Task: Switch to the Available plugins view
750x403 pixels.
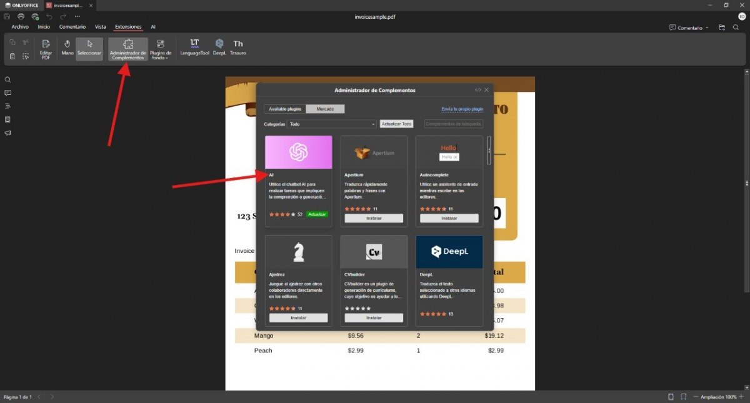Action: (x=285, y=109)
